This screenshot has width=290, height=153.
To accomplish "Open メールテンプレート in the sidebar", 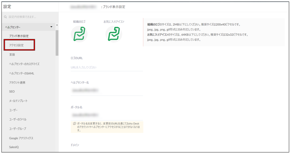I will click(x=18, y=101).
